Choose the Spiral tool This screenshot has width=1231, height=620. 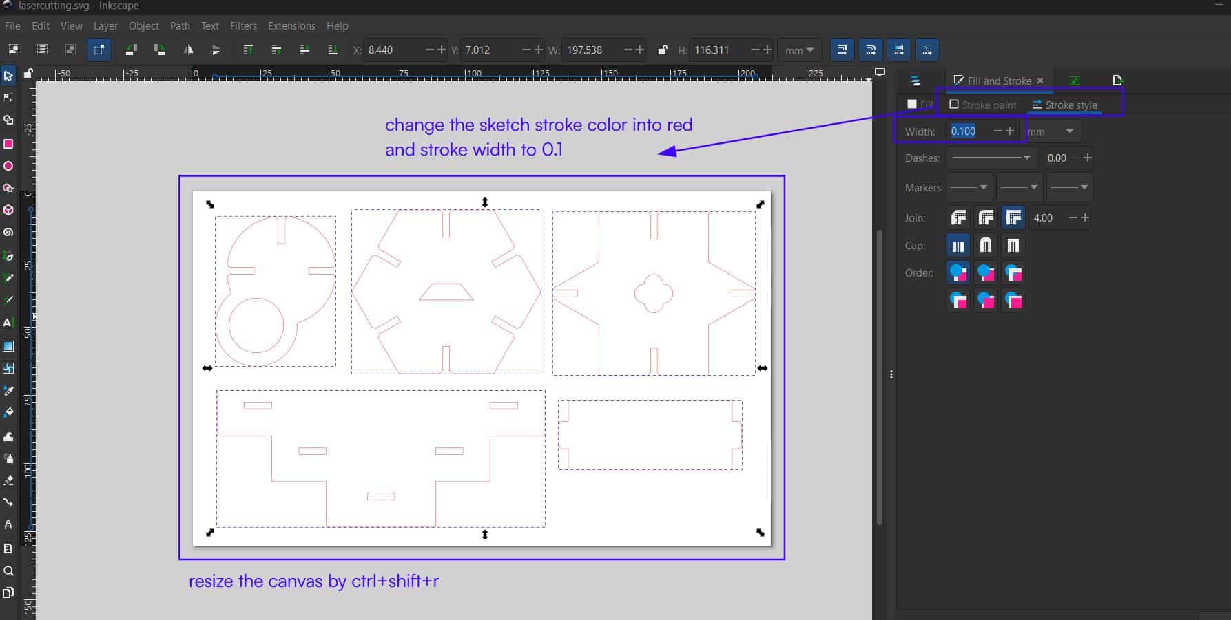pyautogui.click(x=8, y=233)
